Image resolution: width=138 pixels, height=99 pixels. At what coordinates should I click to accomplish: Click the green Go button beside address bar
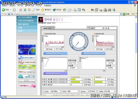[x=126, y=14]
